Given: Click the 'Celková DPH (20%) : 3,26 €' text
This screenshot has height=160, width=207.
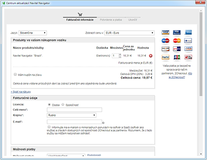Looking at the screenshot, I should pos(137,74).
